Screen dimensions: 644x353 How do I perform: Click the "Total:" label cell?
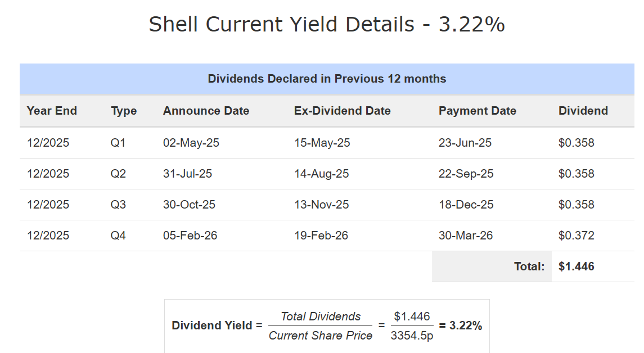tap(529, 266)
